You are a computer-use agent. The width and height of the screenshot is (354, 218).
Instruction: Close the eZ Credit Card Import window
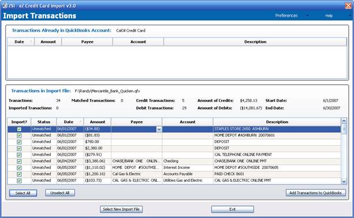click(348, 6)
